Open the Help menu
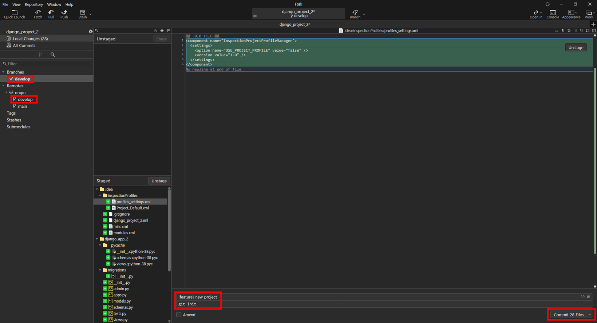597x323 pixels. [x=69, y=4]
